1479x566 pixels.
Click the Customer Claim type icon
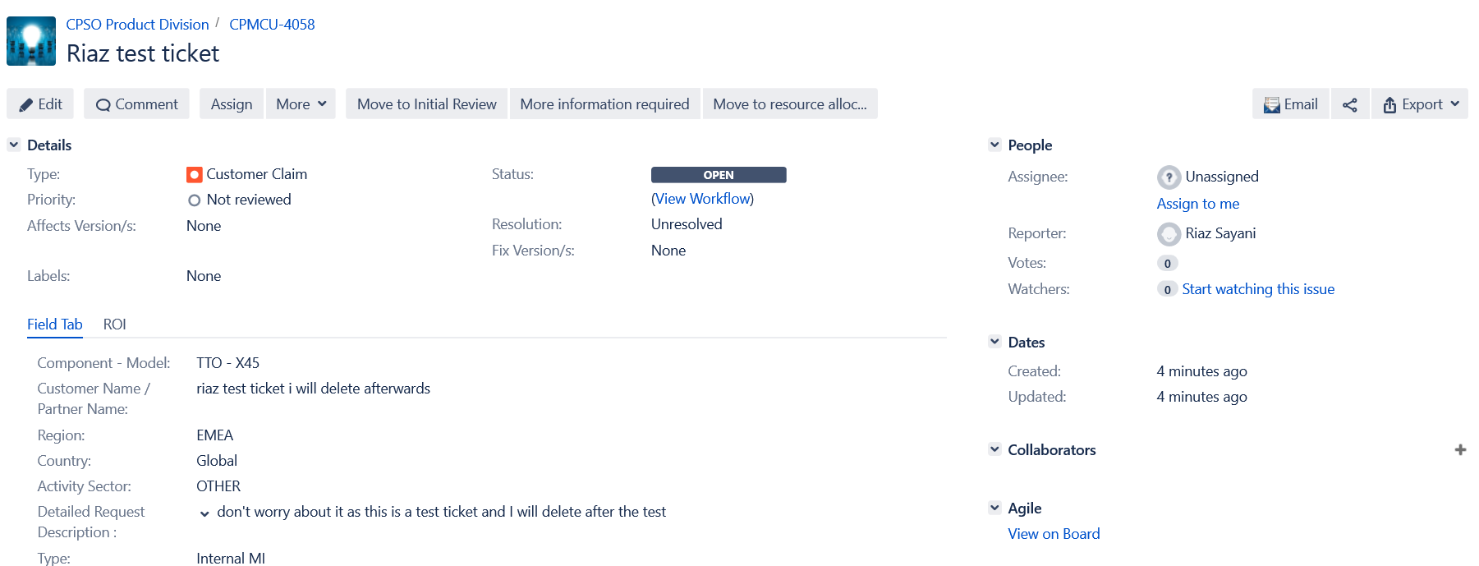click(x=195, y=174)
